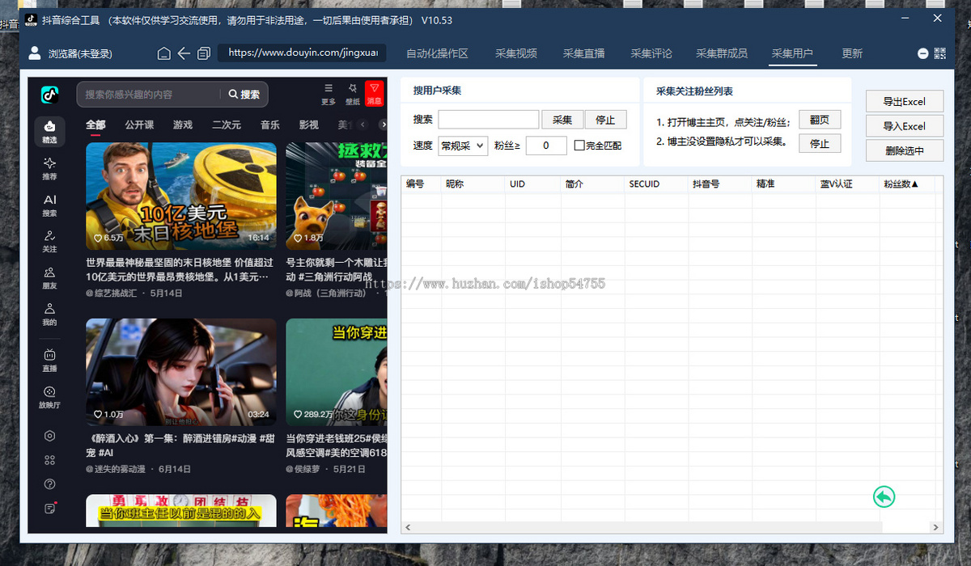The width and height of the screenshot is (971, 566).
Task: Open the 直播 sidebar section
Action: pos(50,360)
